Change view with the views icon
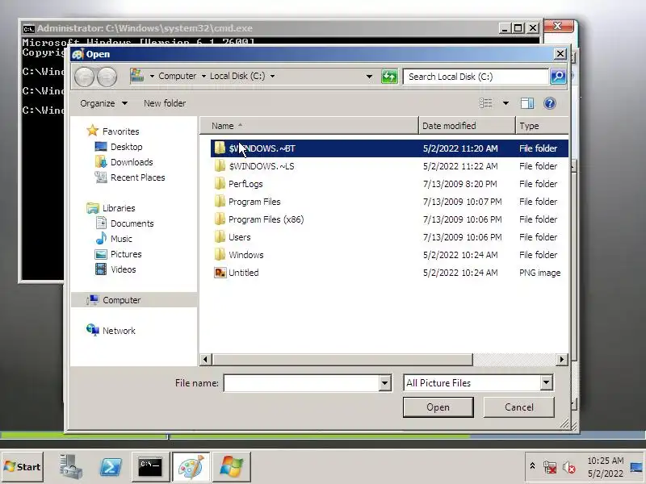The width and height of the screenshot is (646, 484). pos(486,103)
